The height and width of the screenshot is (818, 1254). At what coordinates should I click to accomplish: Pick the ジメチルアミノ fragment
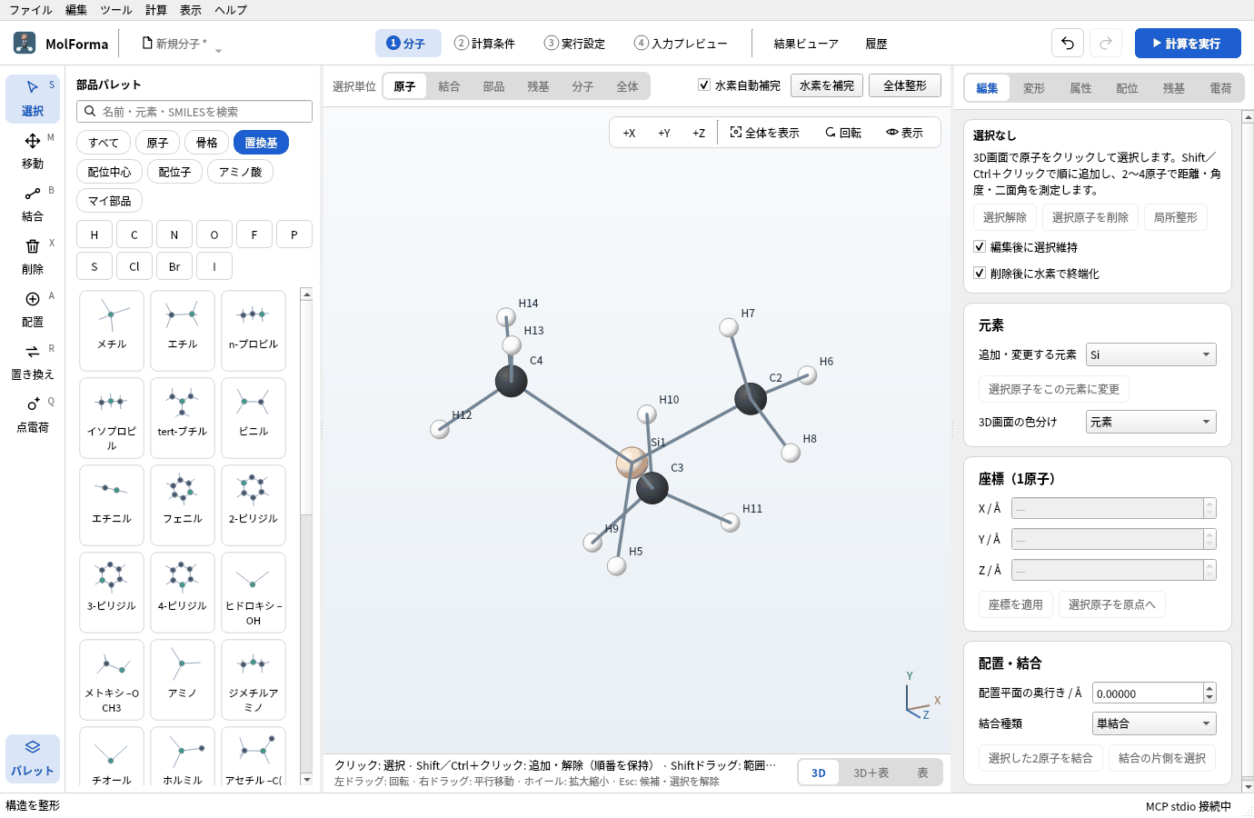254,679
